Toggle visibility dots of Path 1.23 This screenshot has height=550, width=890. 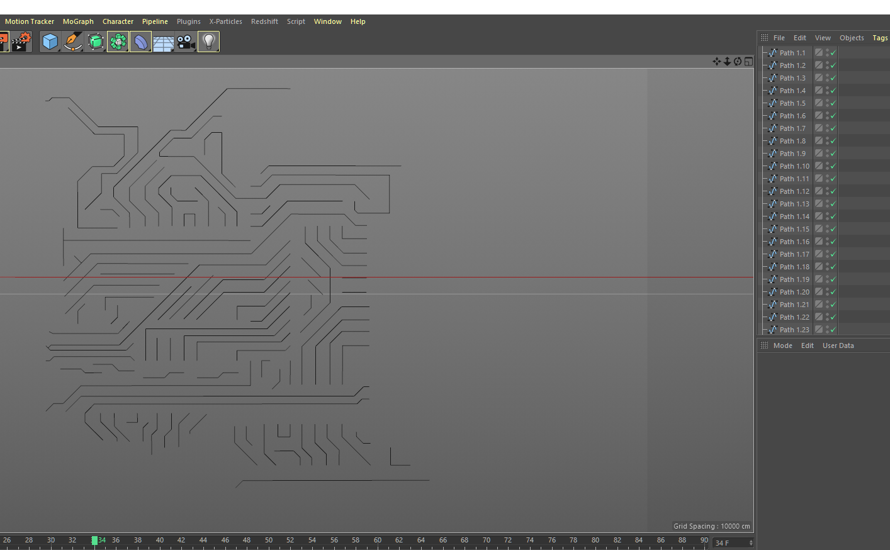click(827, 330)
